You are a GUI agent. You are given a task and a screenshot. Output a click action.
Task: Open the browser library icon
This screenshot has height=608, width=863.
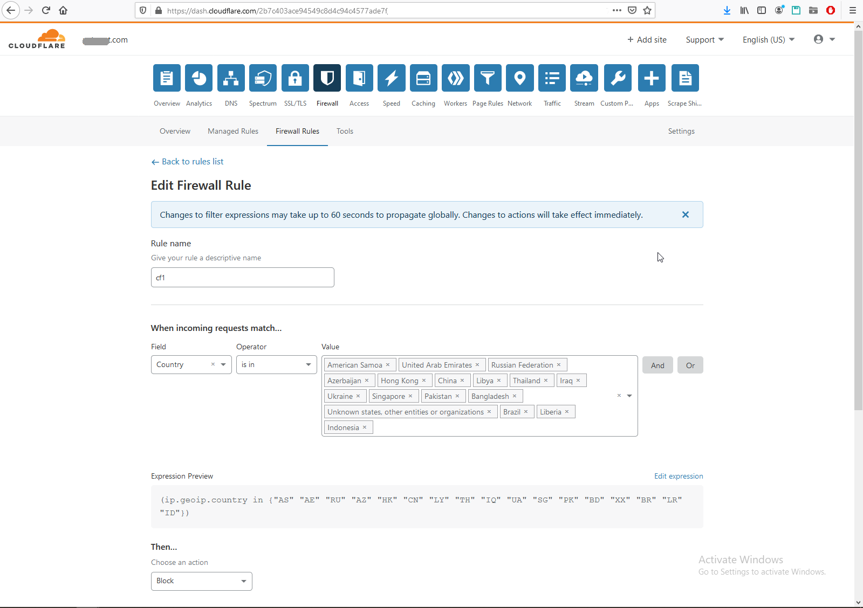[744, 10]
